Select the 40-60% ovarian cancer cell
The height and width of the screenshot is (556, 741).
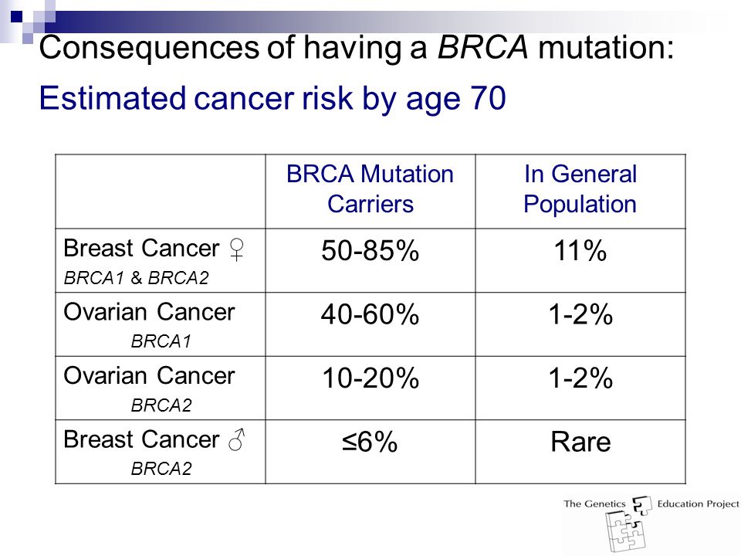coord(370,314)
